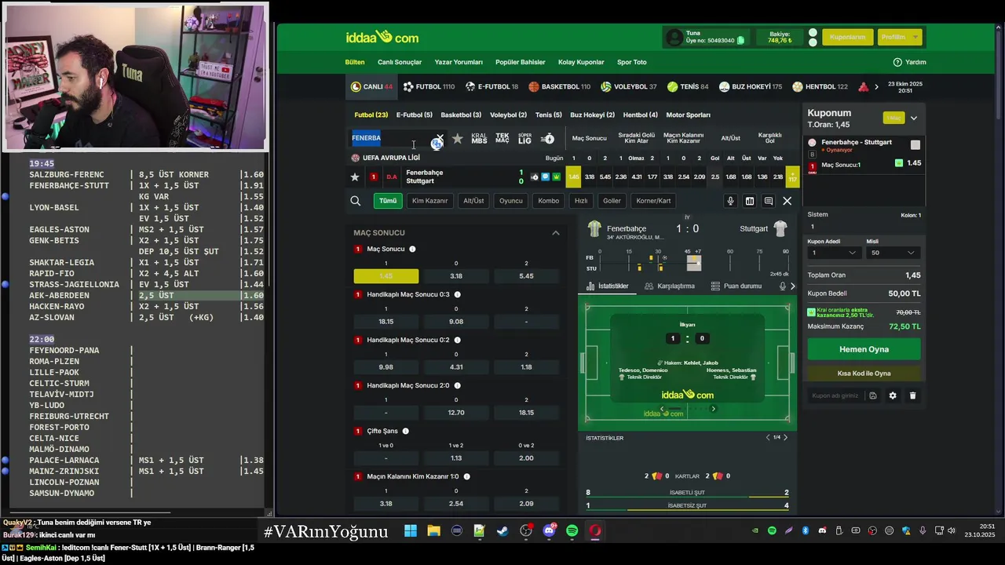Screen dimensions: 1005x565
Task: Expand more markets with +117 button
Action: coord(792,177)
